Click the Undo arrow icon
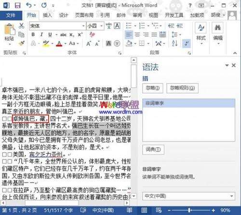The height and width of the screenshot is (215, 241). pos(28,5)
